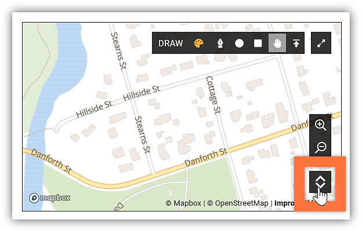The image size is (362, 230).
Task: Open the Mapbox logo link
Action: coord(50,198)
